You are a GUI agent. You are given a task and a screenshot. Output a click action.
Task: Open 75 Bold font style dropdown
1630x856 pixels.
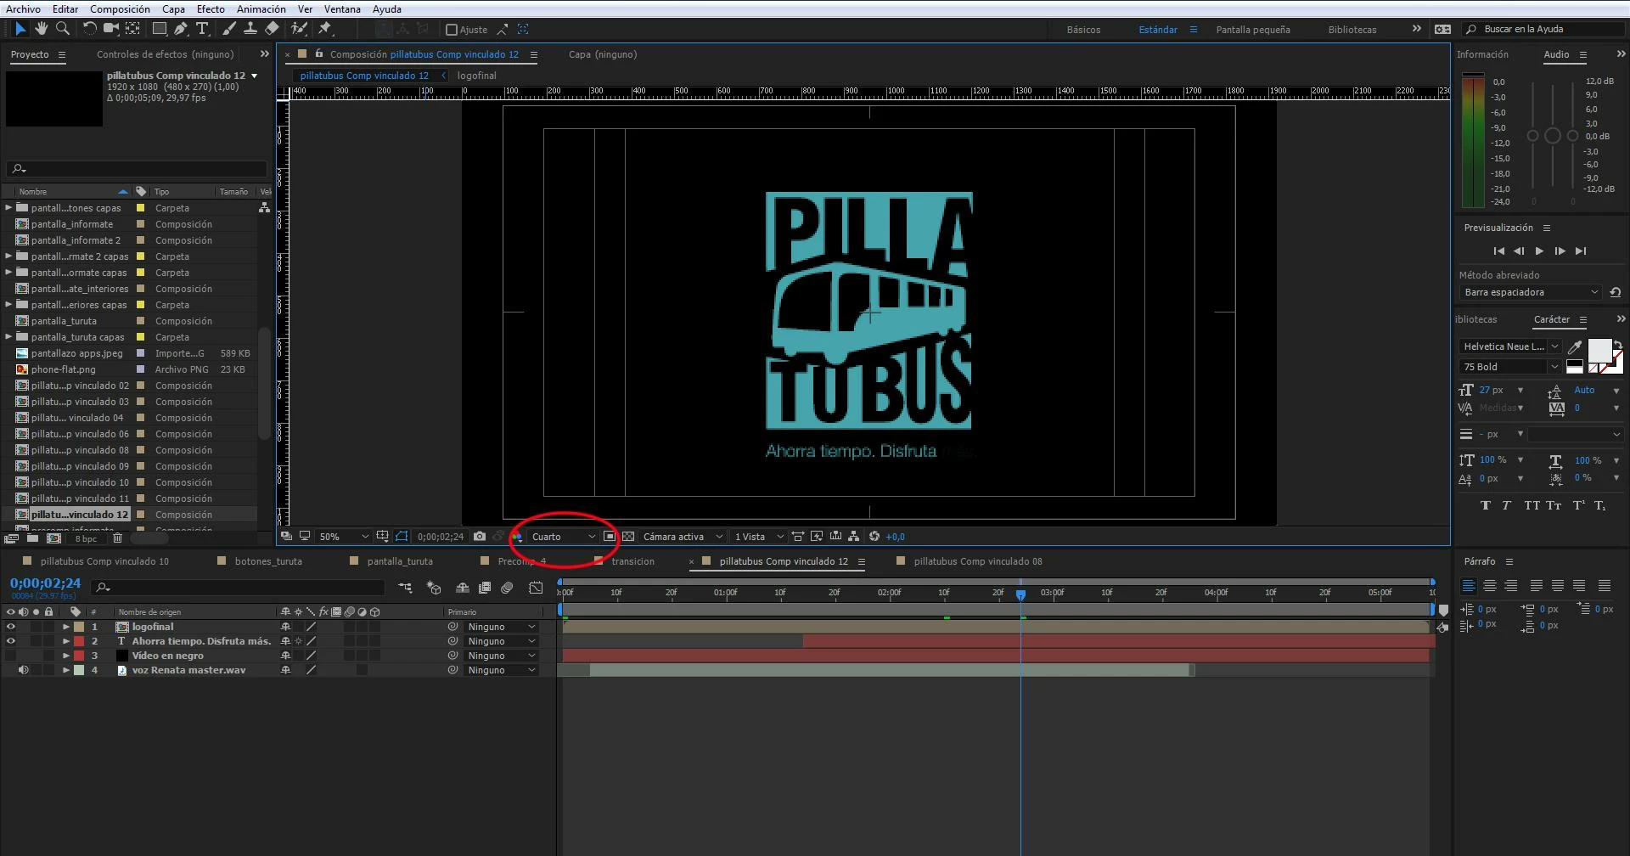point(1510,367)
